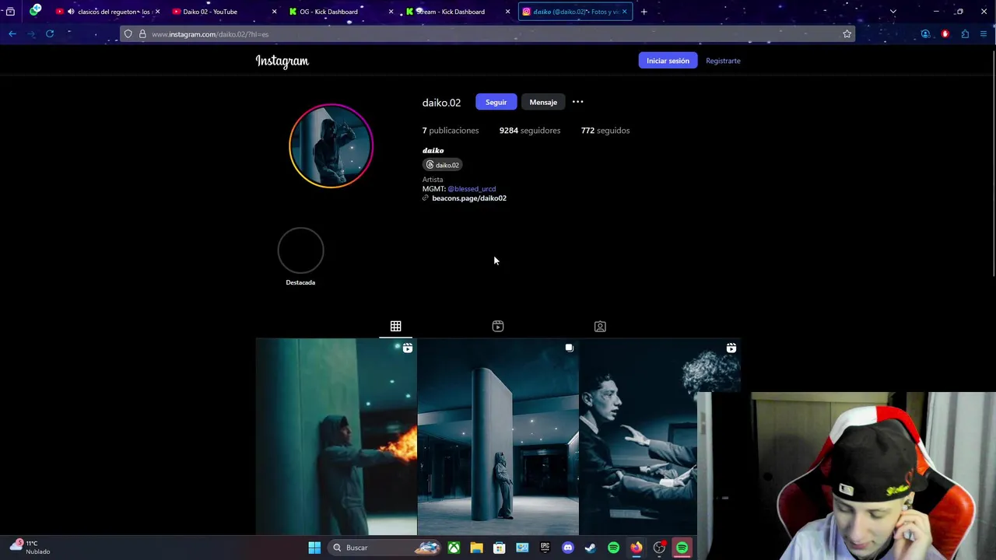Screen dimensions: 996x560
Task: Visit the @blessed_urcd management profile
Action: coord(472,189)
